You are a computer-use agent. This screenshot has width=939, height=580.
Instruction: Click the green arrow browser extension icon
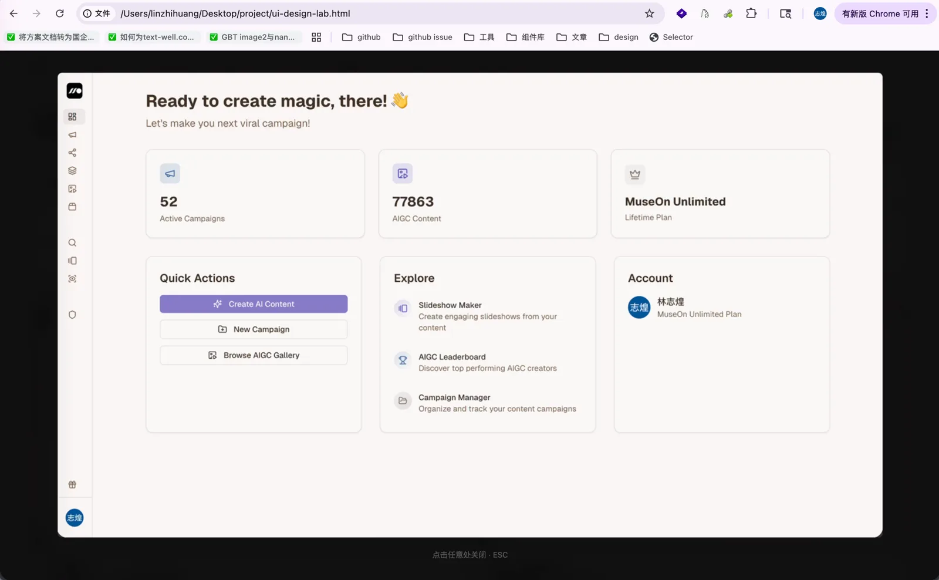click(728, 14)
